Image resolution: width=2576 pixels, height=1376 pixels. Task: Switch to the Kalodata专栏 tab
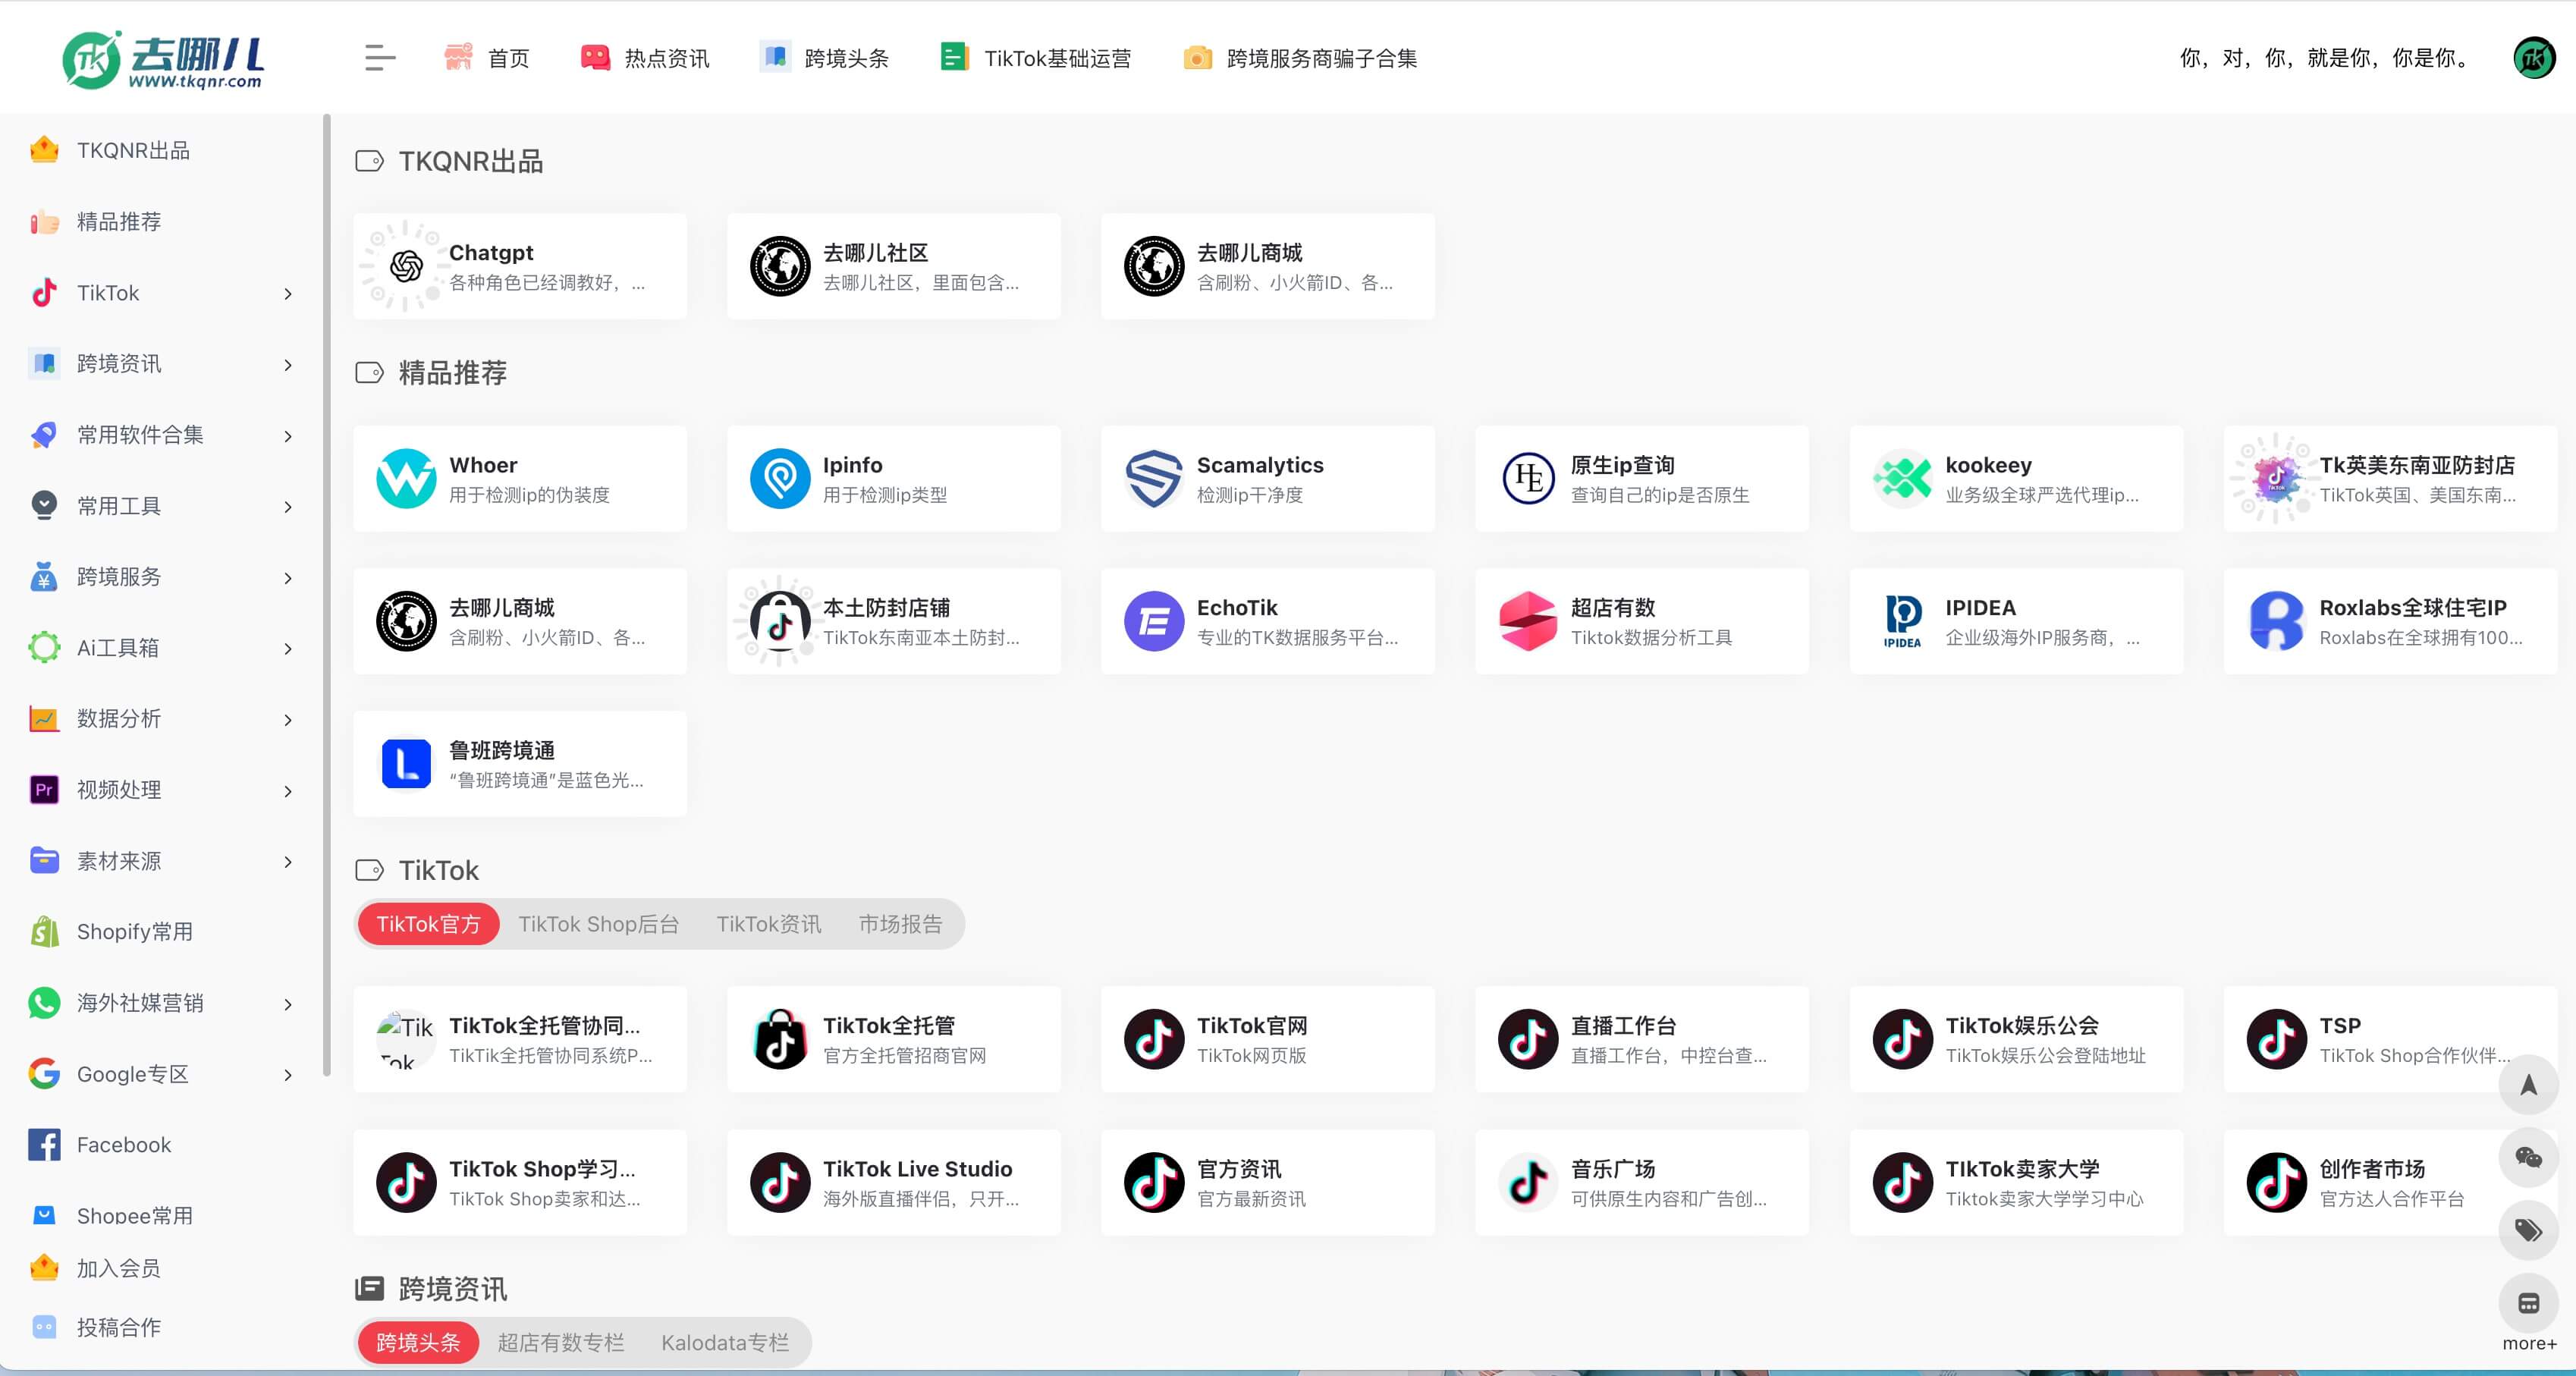click(725, 1342)
